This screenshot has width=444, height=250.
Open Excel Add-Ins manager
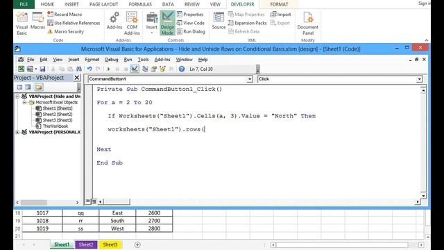coord(114,21)
